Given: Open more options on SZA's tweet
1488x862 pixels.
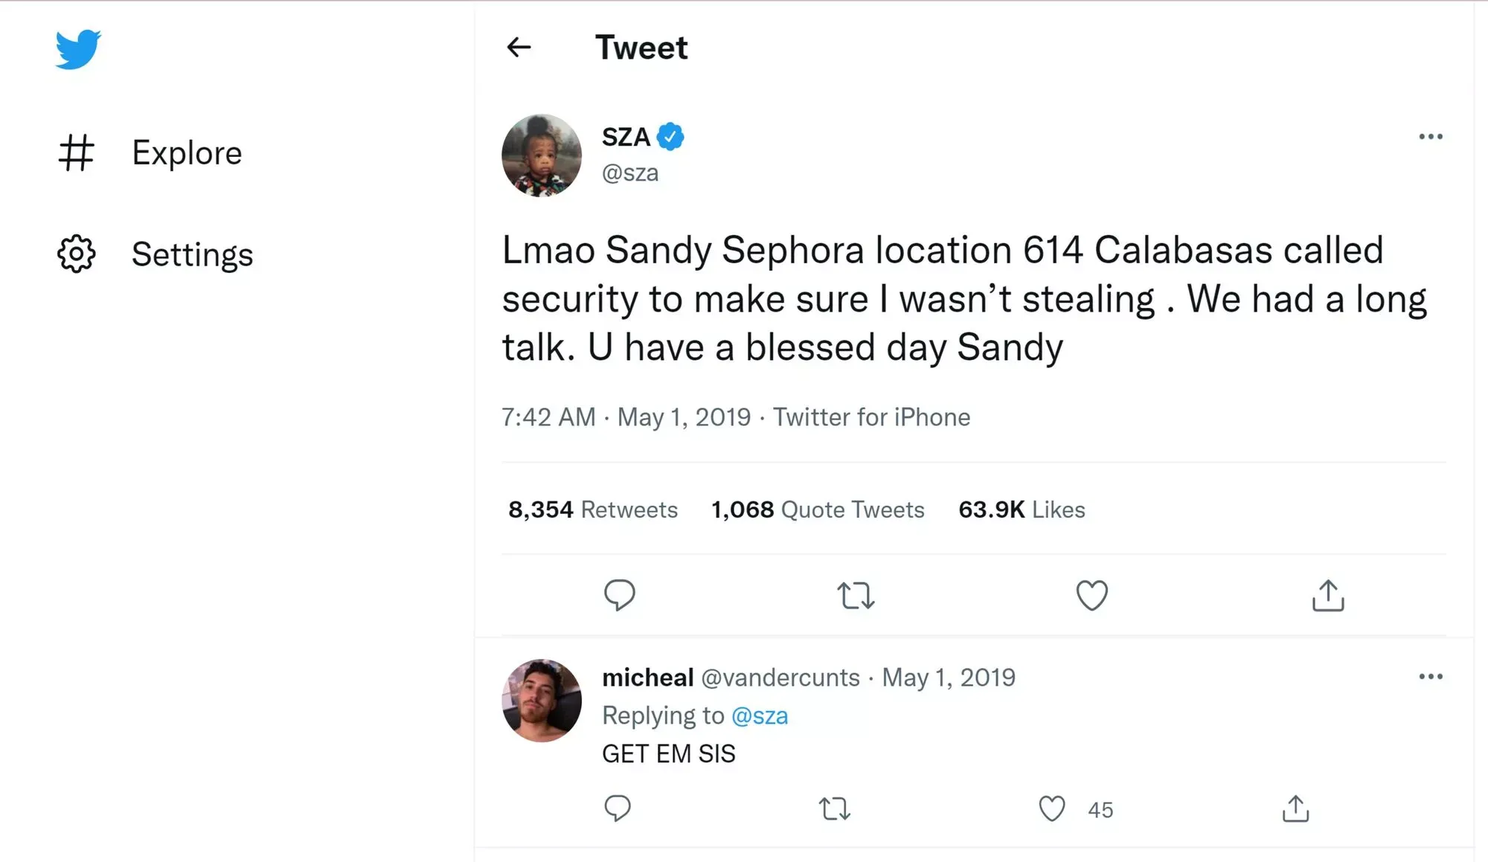Looking at the screenshot, I should pos(1430,137).
